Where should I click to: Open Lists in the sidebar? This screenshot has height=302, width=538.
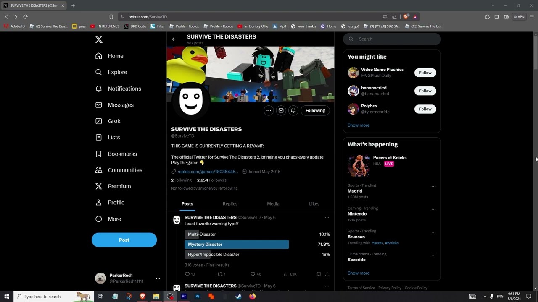point(108,137)
